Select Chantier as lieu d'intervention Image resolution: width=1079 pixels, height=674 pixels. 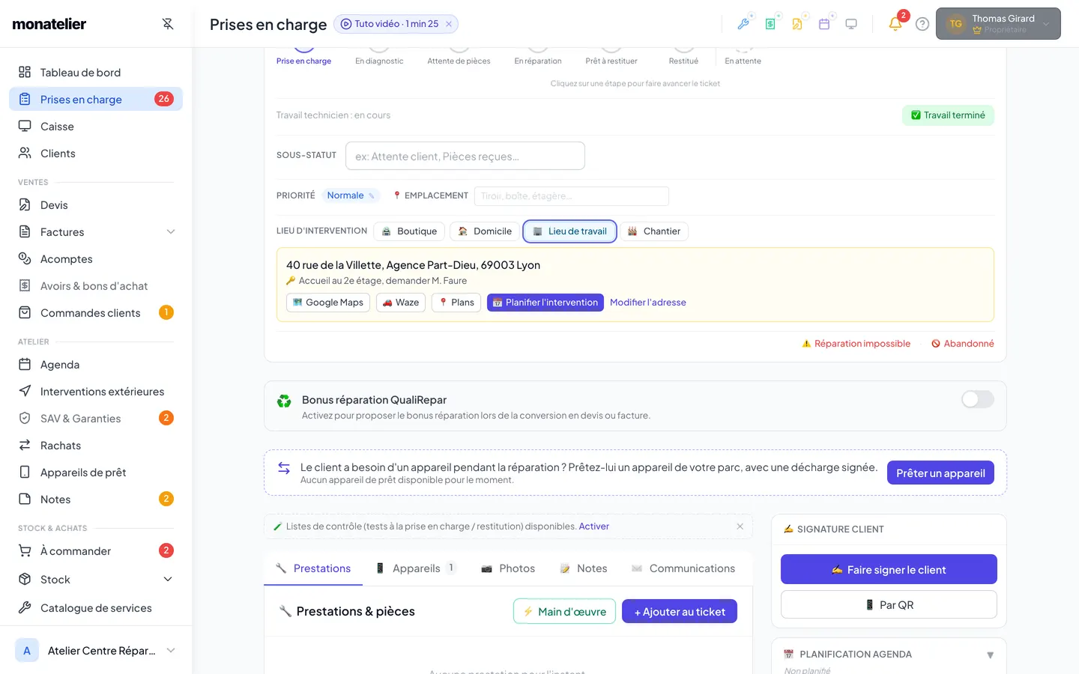654,231
